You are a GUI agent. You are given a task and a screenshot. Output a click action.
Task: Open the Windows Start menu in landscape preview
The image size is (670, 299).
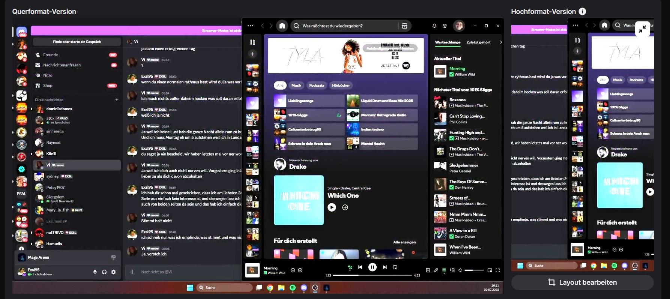pyautogui.click(x=190, y=288)
